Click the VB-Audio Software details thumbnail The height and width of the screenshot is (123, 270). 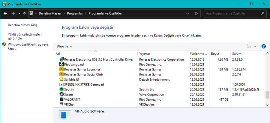64,115
